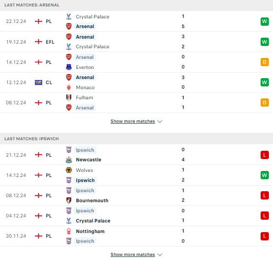This screenshot has width=273, height=262.
Task: Click the Bournemouth club crest icon
Action: pyautogui.click(x=69, y=200)
